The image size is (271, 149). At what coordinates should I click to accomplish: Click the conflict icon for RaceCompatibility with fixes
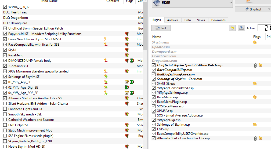point(106,44)
